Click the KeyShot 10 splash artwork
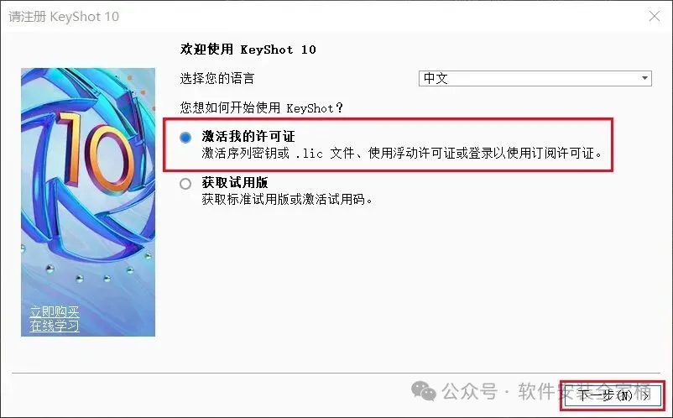This screenshot has height=418, width=673. [x=88, y=201]
